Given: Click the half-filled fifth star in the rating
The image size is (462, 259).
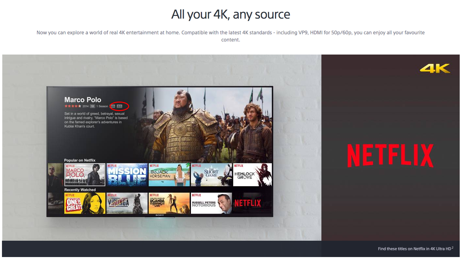Looking at the screenshot, I should 80,106.
